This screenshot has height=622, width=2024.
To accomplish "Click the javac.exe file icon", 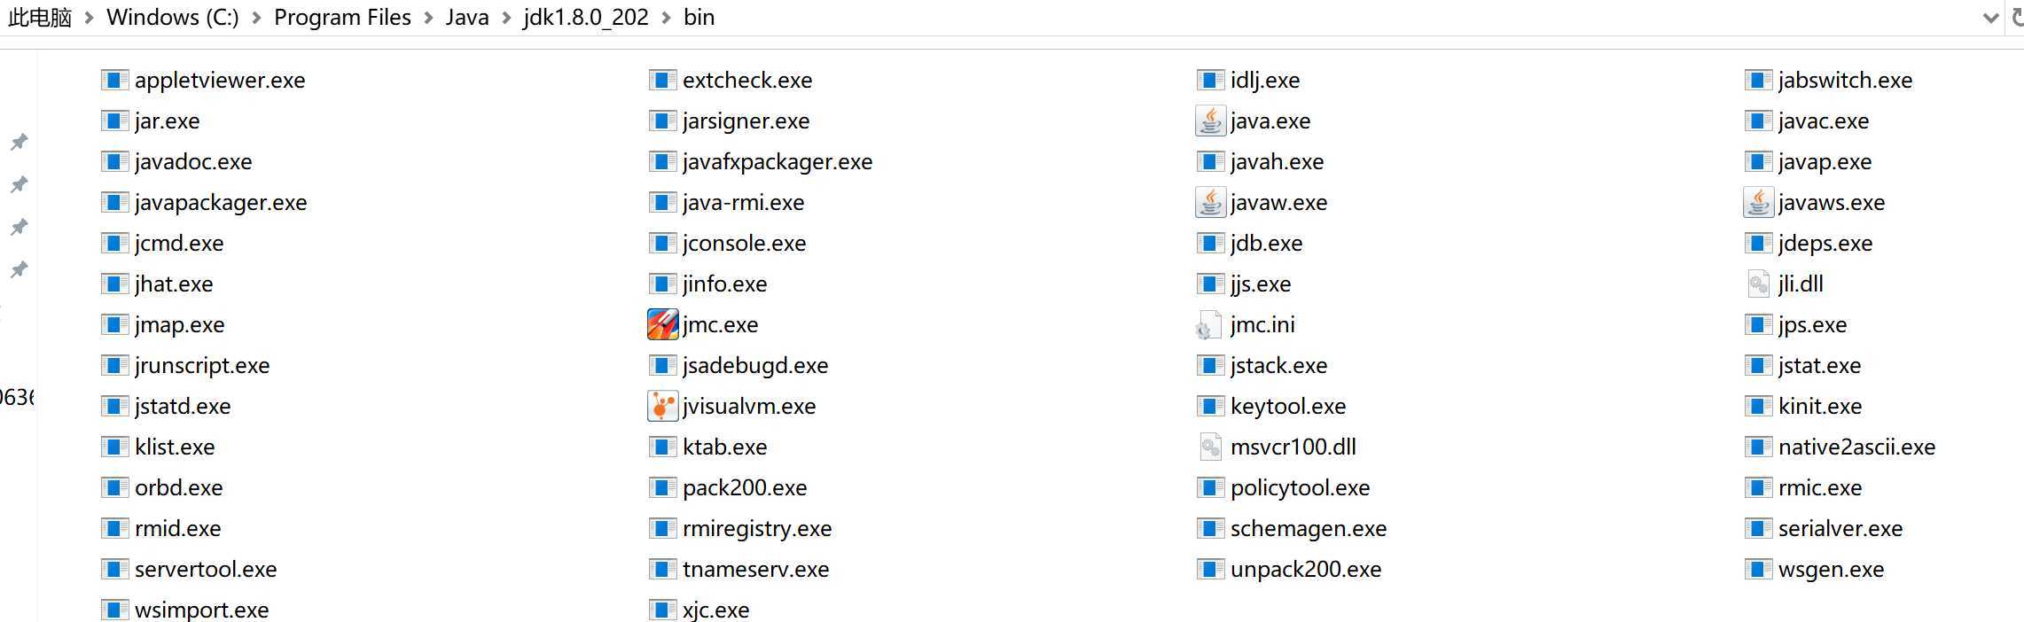I will point(1758,121).
